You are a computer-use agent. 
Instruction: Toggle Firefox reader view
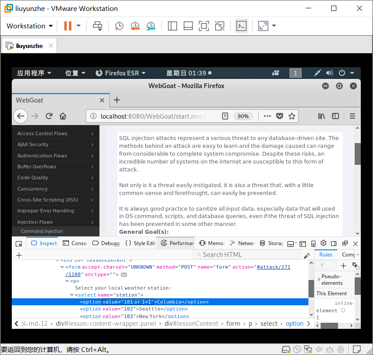(x=225, y=116)
